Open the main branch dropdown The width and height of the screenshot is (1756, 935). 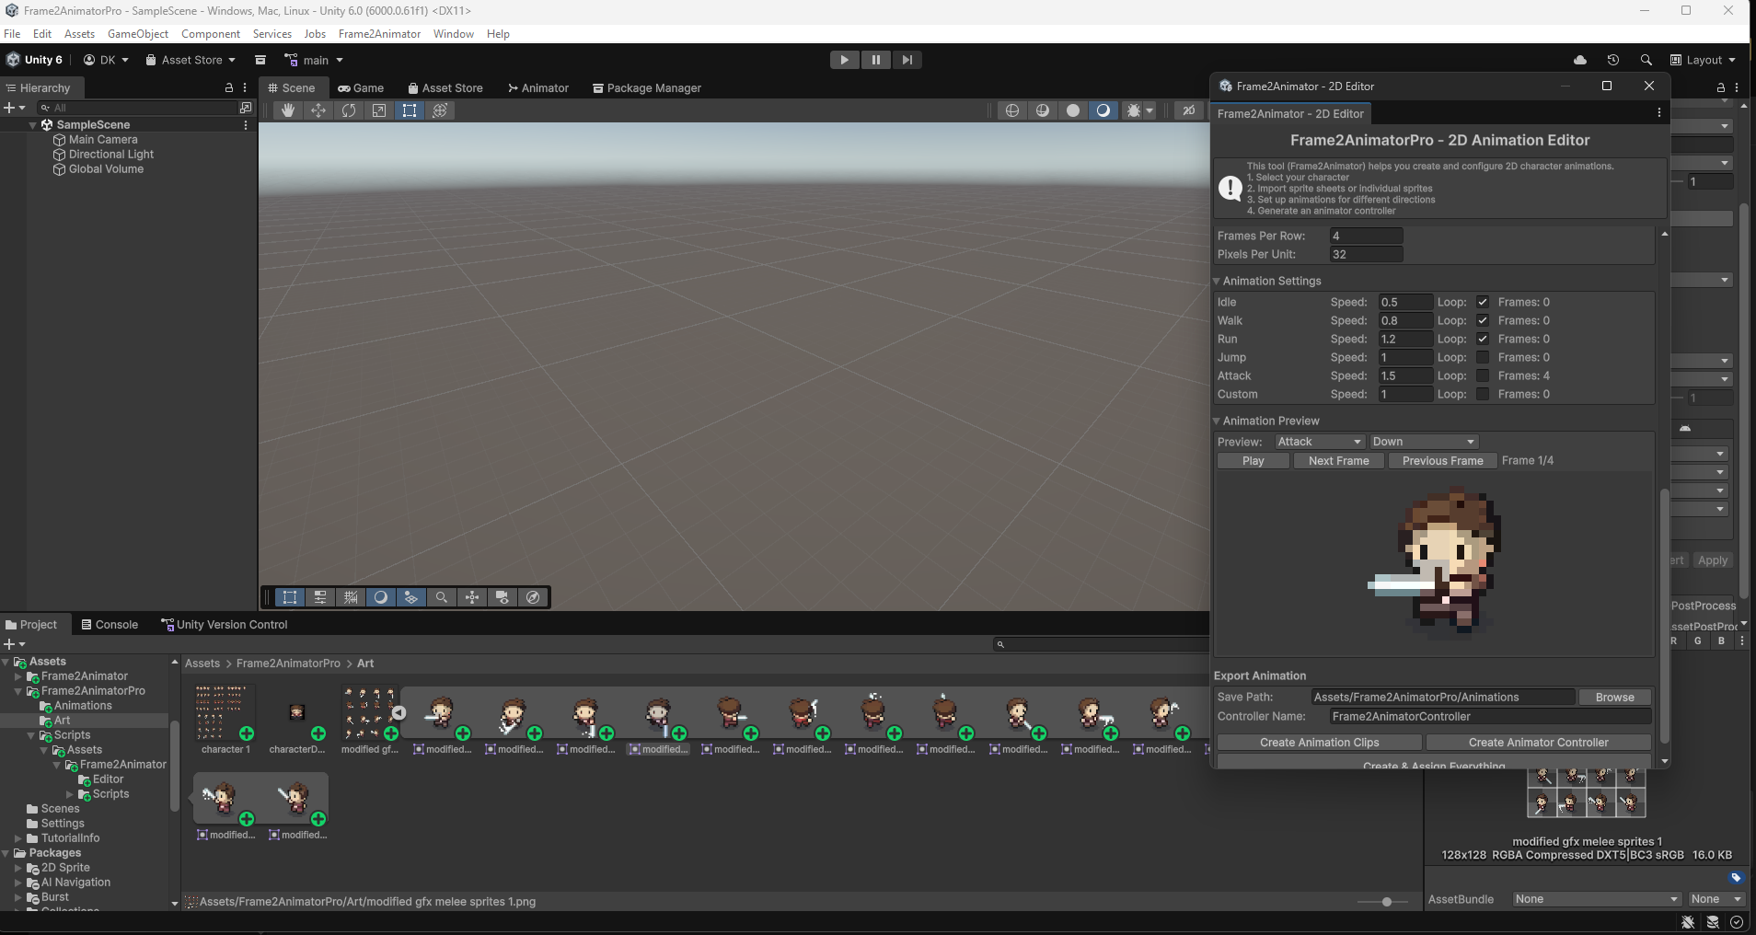click(x=314, y=60)
